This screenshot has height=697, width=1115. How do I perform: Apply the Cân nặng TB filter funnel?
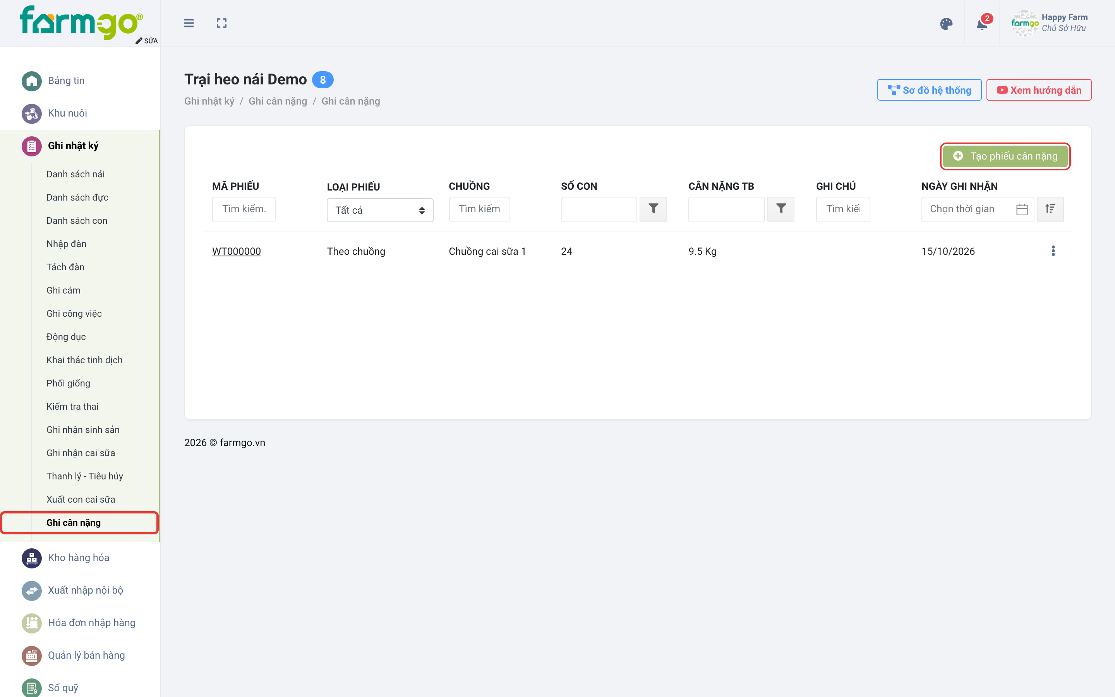(780, 209)
